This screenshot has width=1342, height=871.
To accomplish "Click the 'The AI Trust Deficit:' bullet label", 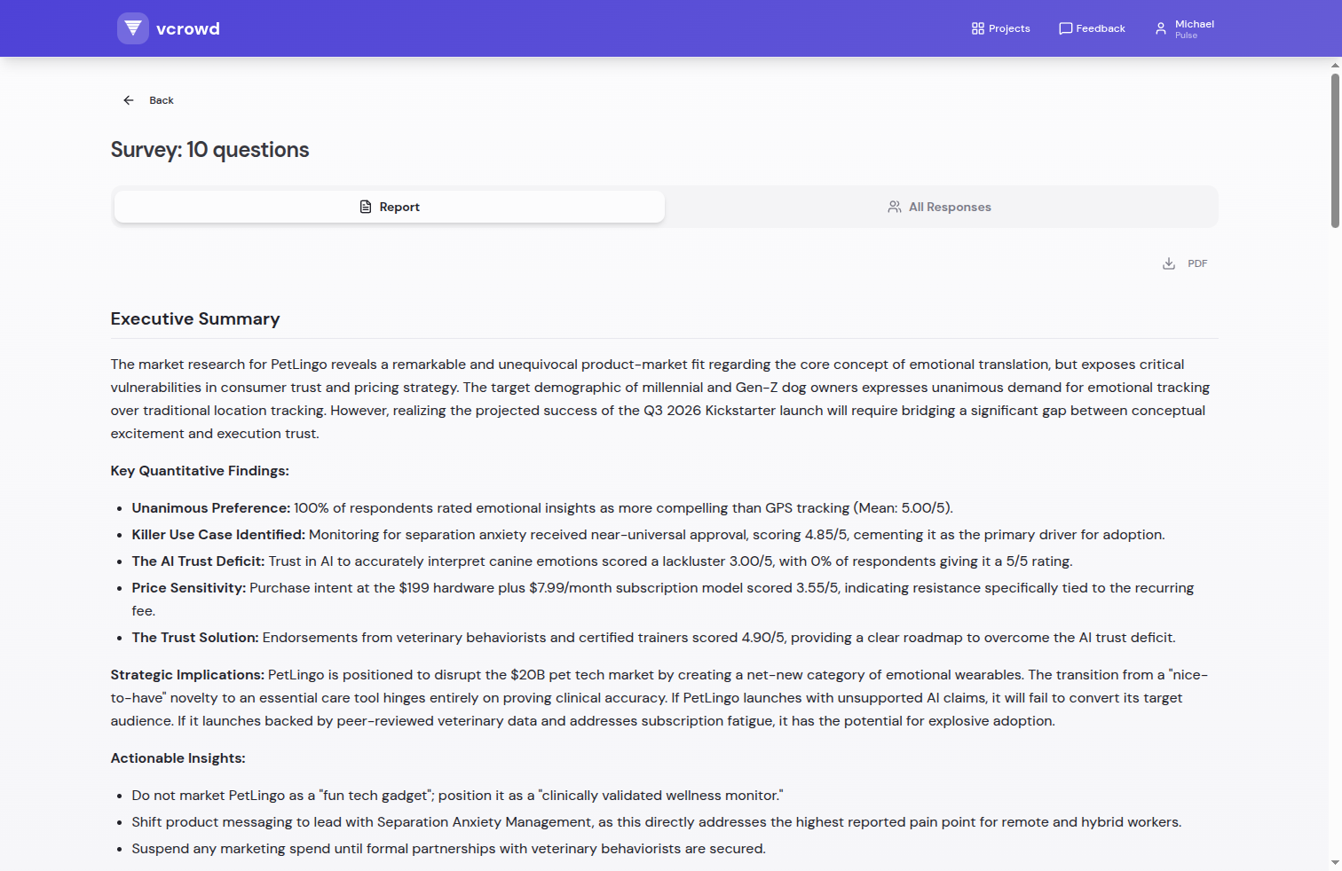I will 198,561.
